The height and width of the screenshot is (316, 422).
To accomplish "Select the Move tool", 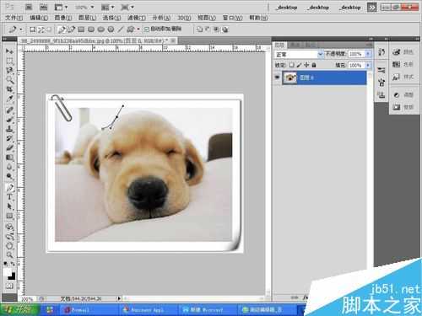I will pos(9,51).
